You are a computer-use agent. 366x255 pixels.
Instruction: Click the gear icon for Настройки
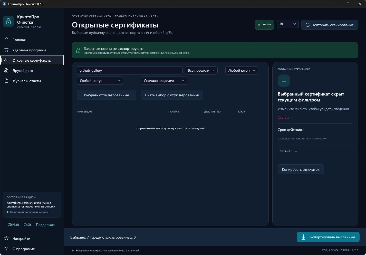(7, 238)
